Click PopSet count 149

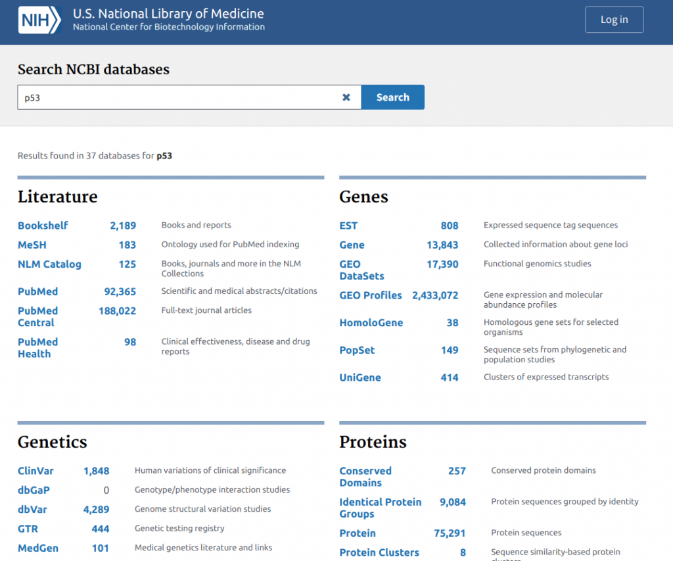click(450, 350)
